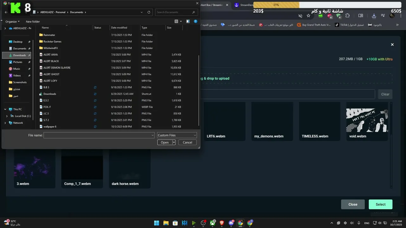
Task: Open the Chrome profile avatar
Action: tap(392, 16)
